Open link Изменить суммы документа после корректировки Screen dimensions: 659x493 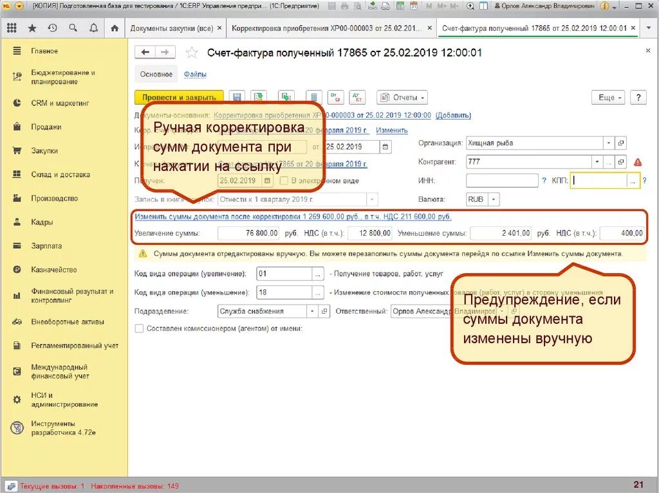293,217
